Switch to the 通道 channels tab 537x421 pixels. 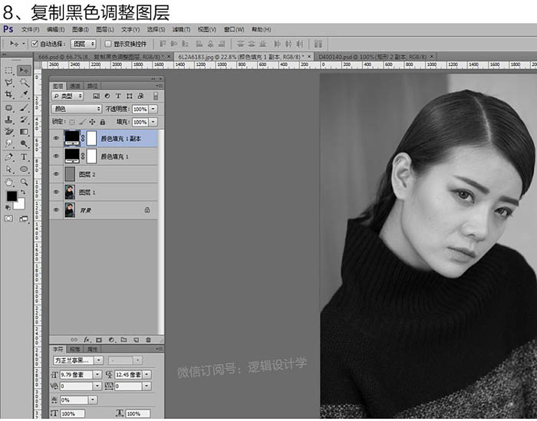74,86
